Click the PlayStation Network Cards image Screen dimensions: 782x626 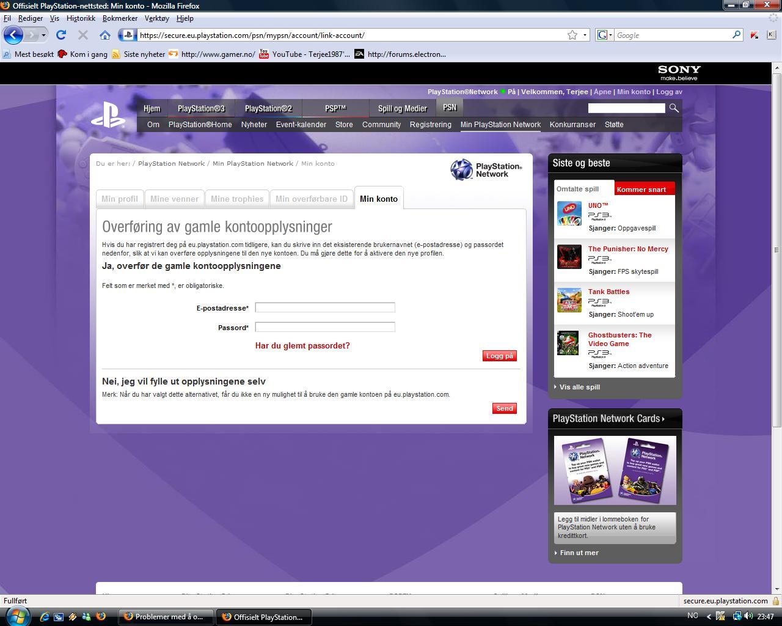(615, 471)
